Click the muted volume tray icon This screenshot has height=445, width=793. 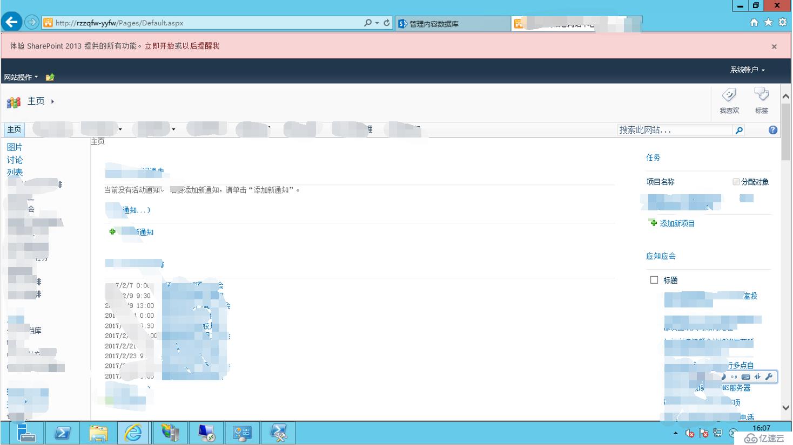(689, 433)
